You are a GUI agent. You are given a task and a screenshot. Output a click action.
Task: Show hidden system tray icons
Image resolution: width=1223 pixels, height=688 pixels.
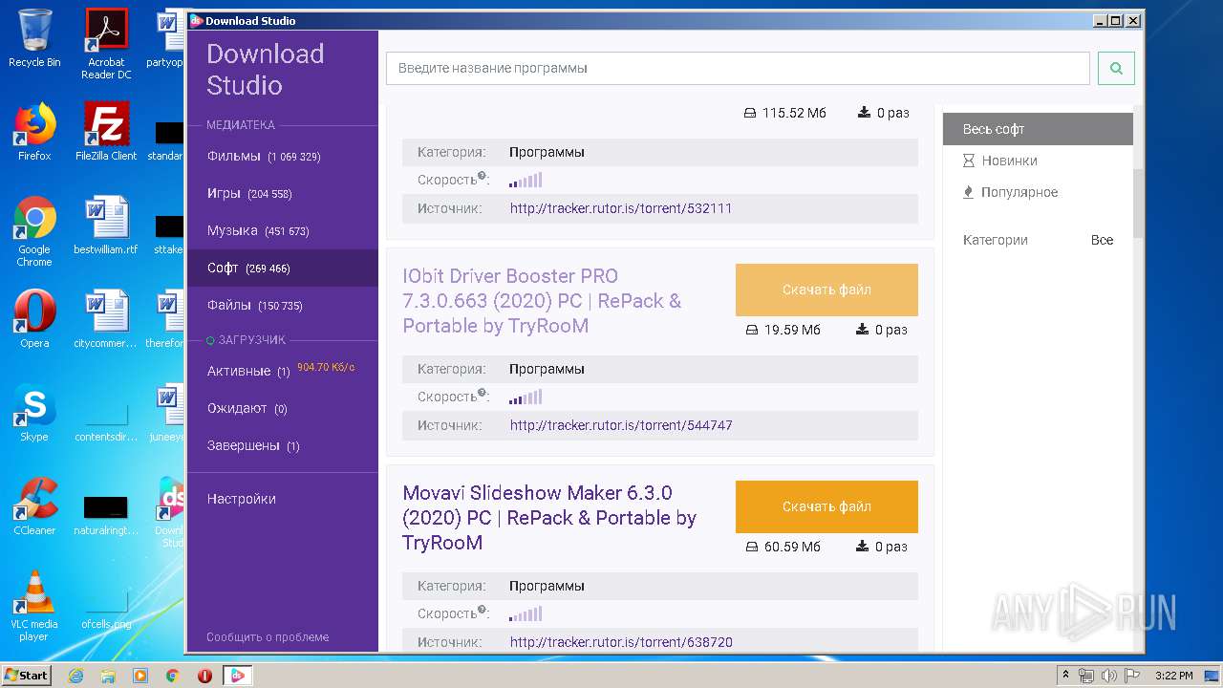[1065, 676]
